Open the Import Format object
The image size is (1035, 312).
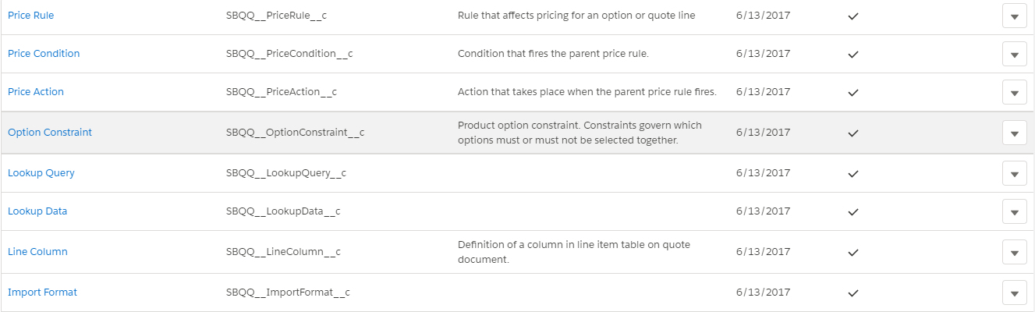[42, 292]
